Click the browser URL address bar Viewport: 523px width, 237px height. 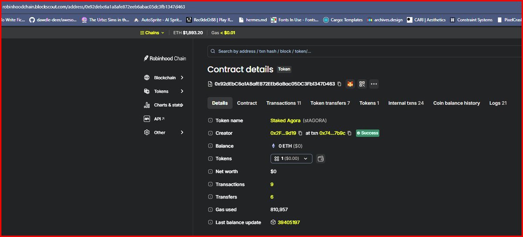[x=261, y=7]
